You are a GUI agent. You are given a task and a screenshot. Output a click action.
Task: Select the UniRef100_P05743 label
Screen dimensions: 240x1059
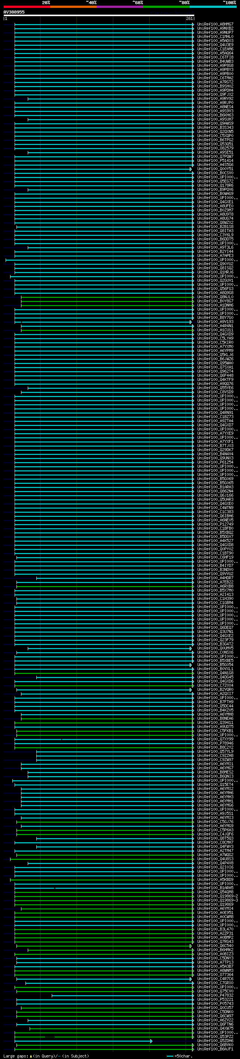(x=215, y=1004)
